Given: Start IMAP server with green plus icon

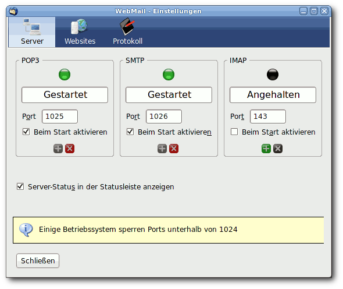Looking at the screenshot, I should click(x=266, y=149).
